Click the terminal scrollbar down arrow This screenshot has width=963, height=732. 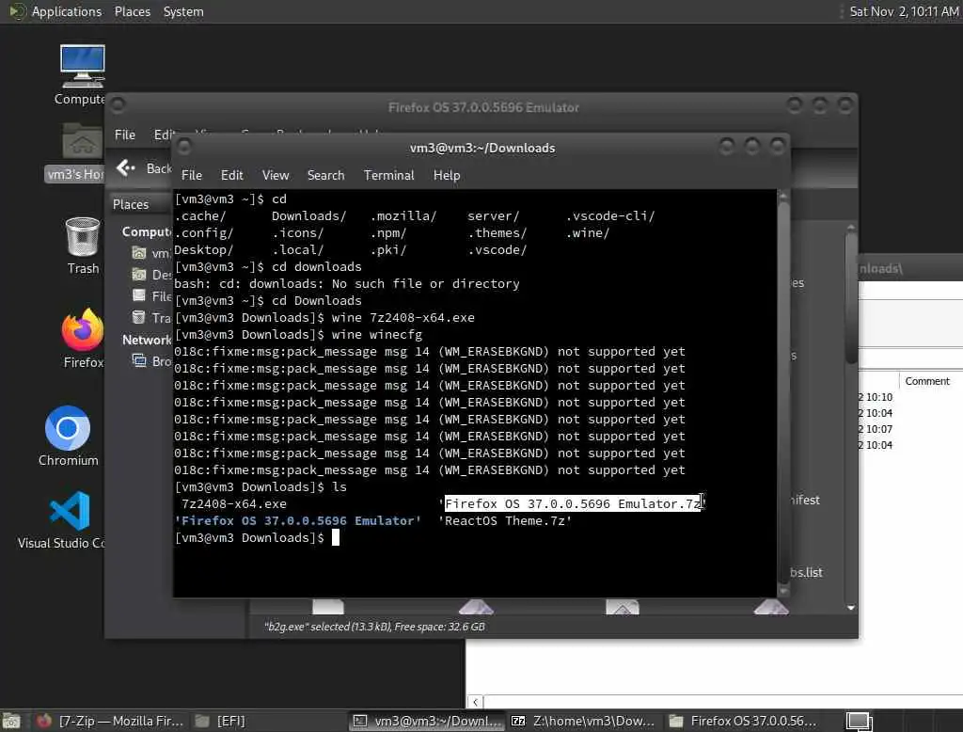click(x=783, y=591)
